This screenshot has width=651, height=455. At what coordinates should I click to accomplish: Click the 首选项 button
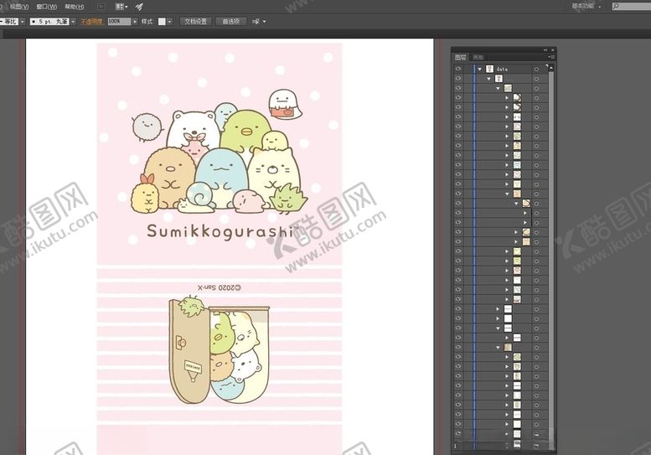coord(230,21)
